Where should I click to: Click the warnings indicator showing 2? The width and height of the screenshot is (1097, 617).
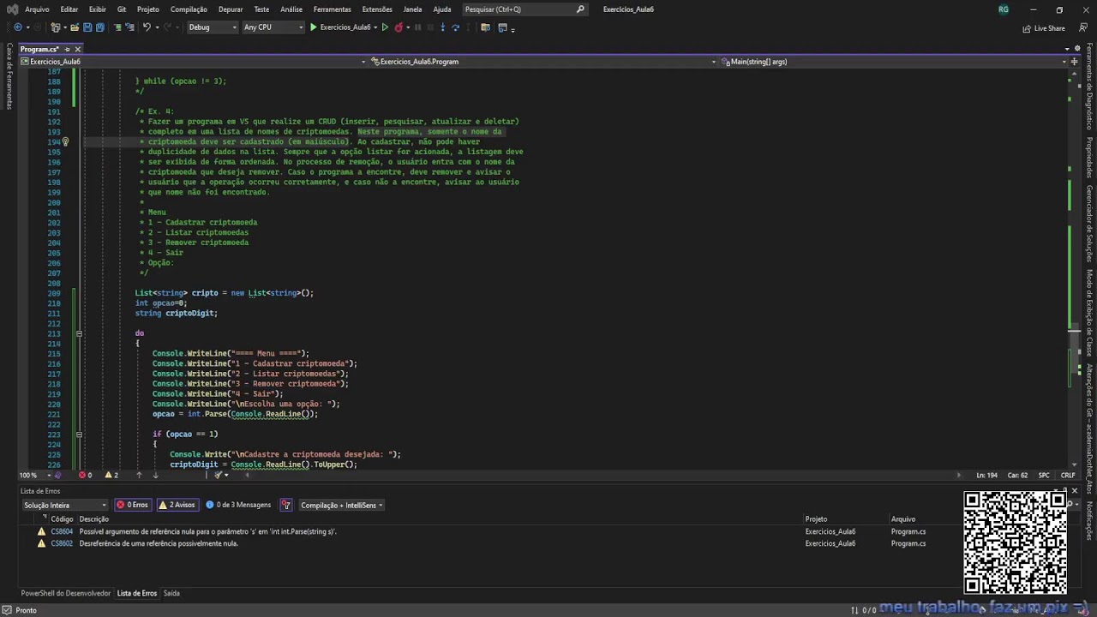111,475
